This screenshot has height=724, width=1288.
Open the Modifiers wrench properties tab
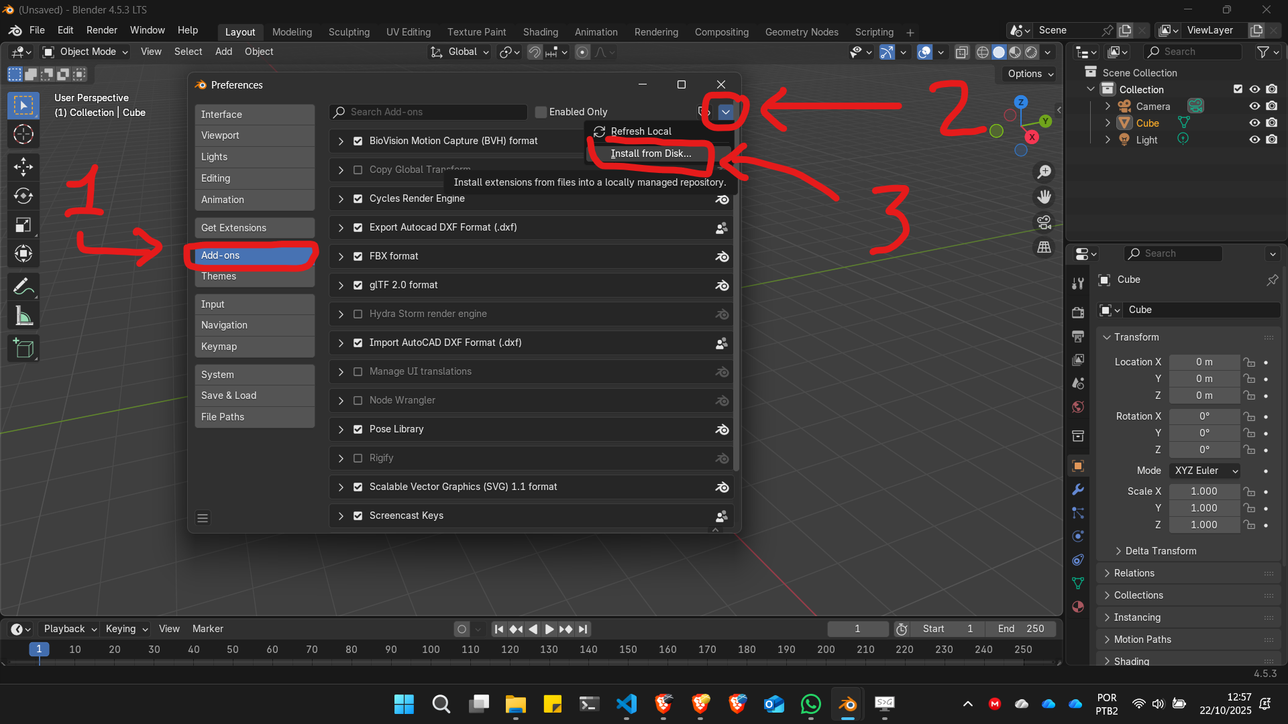click(1078, 489)
